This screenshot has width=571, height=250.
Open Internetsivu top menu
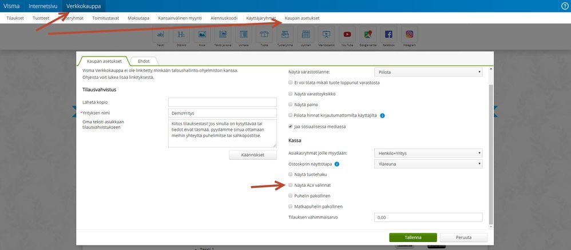coord(43,6)
